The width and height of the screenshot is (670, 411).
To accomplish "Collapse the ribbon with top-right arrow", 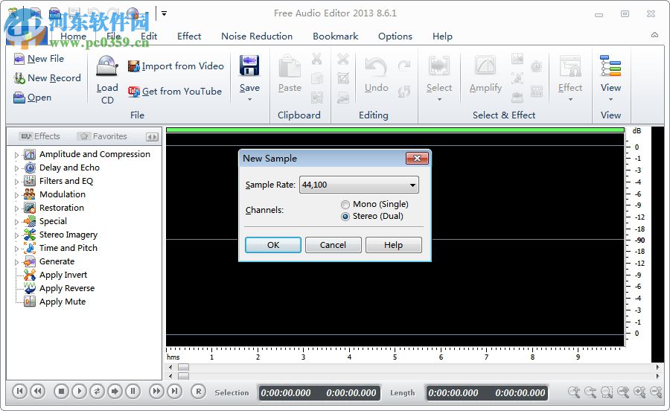I will pos(654,35).
